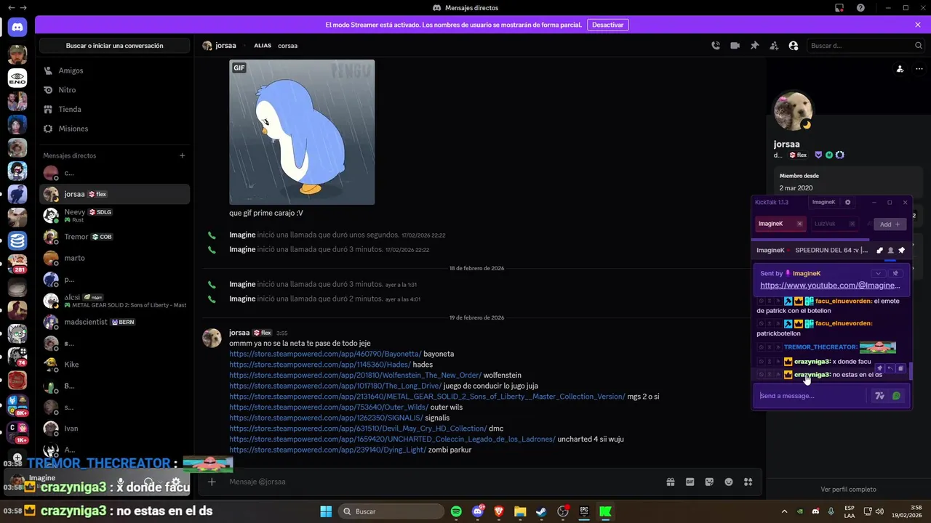Open the Misiones page
Viewport: 931px width, 523px height.
(114, 129)
